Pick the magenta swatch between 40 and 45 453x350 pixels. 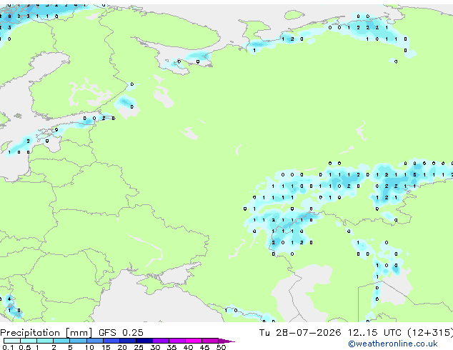(194, 341)
